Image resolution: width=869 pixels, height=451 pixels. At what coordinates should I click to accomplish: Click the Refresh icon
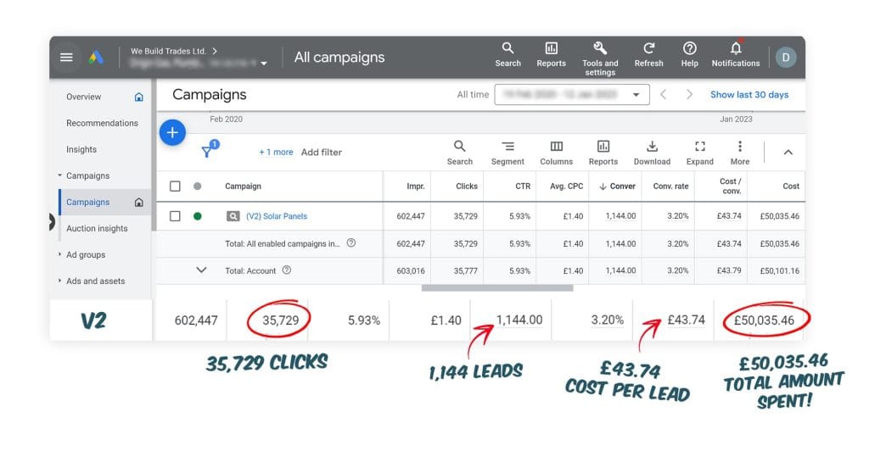[648, 49]
